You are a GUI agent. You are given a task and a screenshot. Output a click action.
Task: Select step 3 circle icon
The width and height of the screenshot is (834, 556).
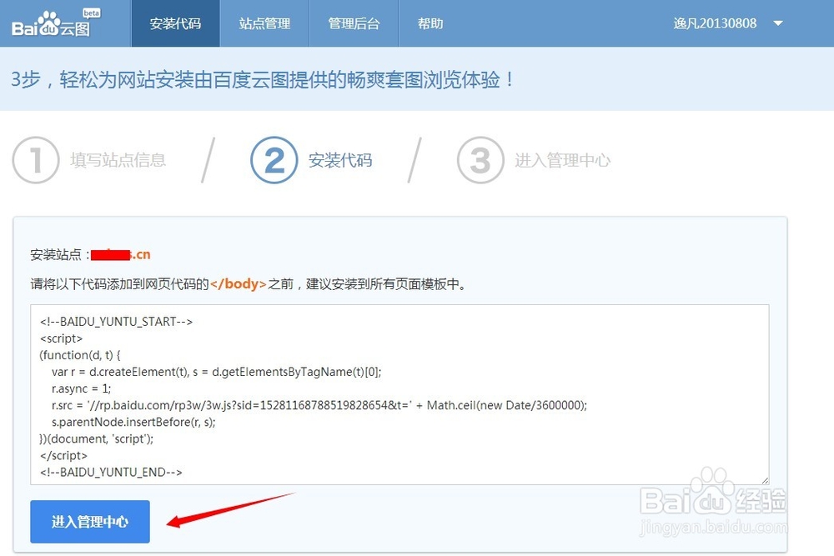(x=480, y=160)
